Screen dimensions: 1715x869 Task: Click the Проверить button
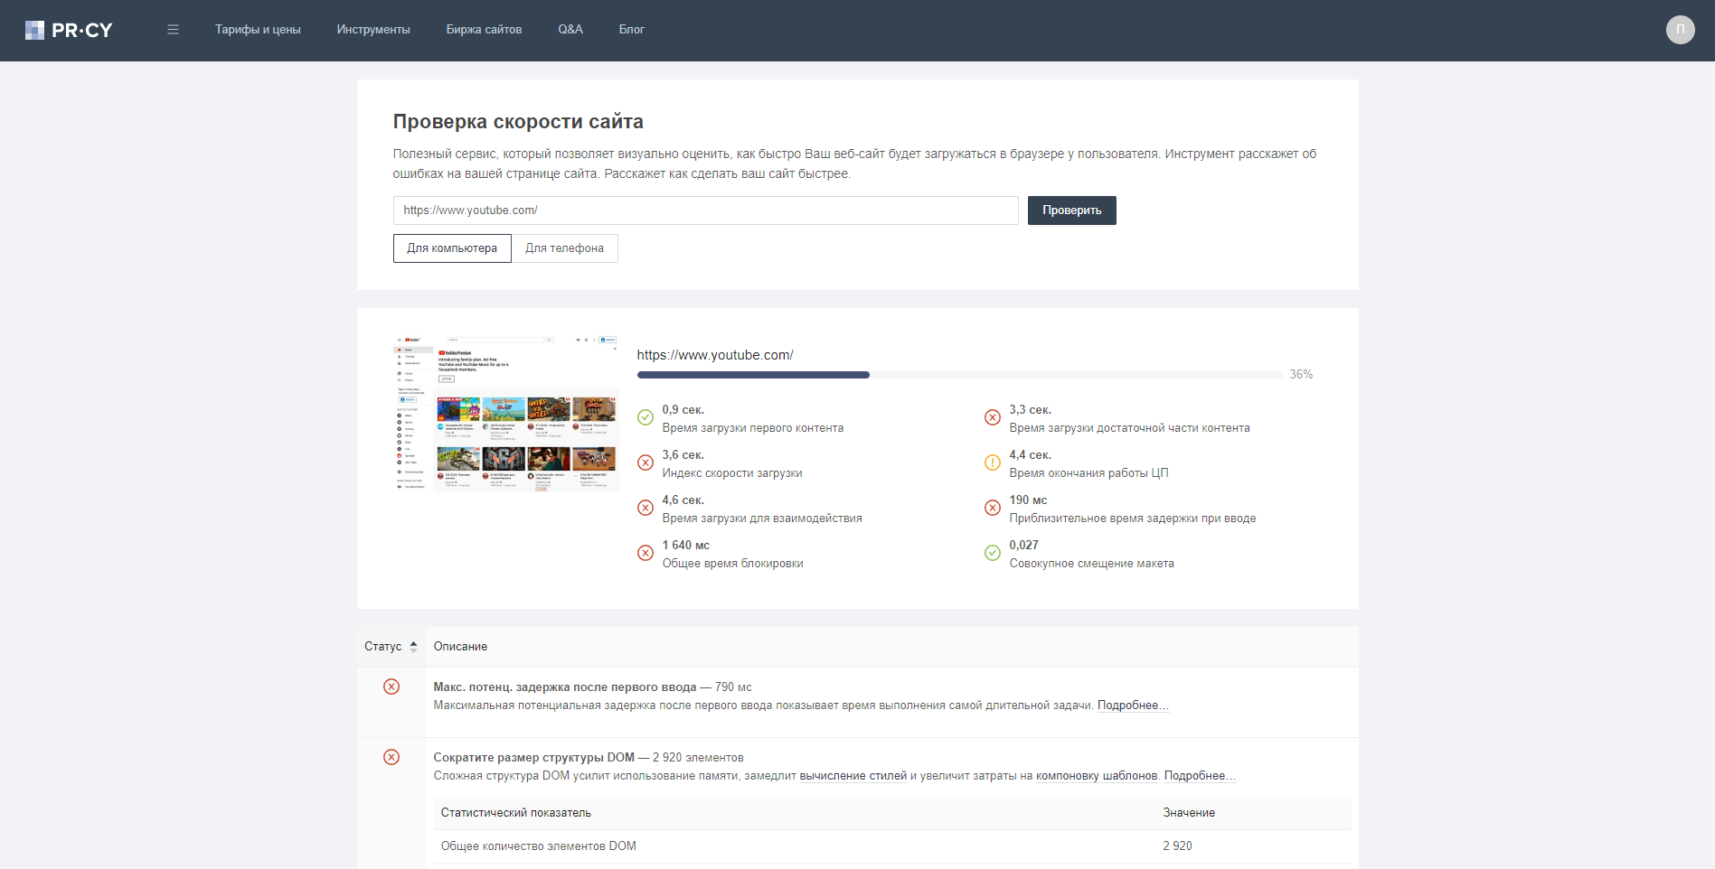tap(1072, 210)
